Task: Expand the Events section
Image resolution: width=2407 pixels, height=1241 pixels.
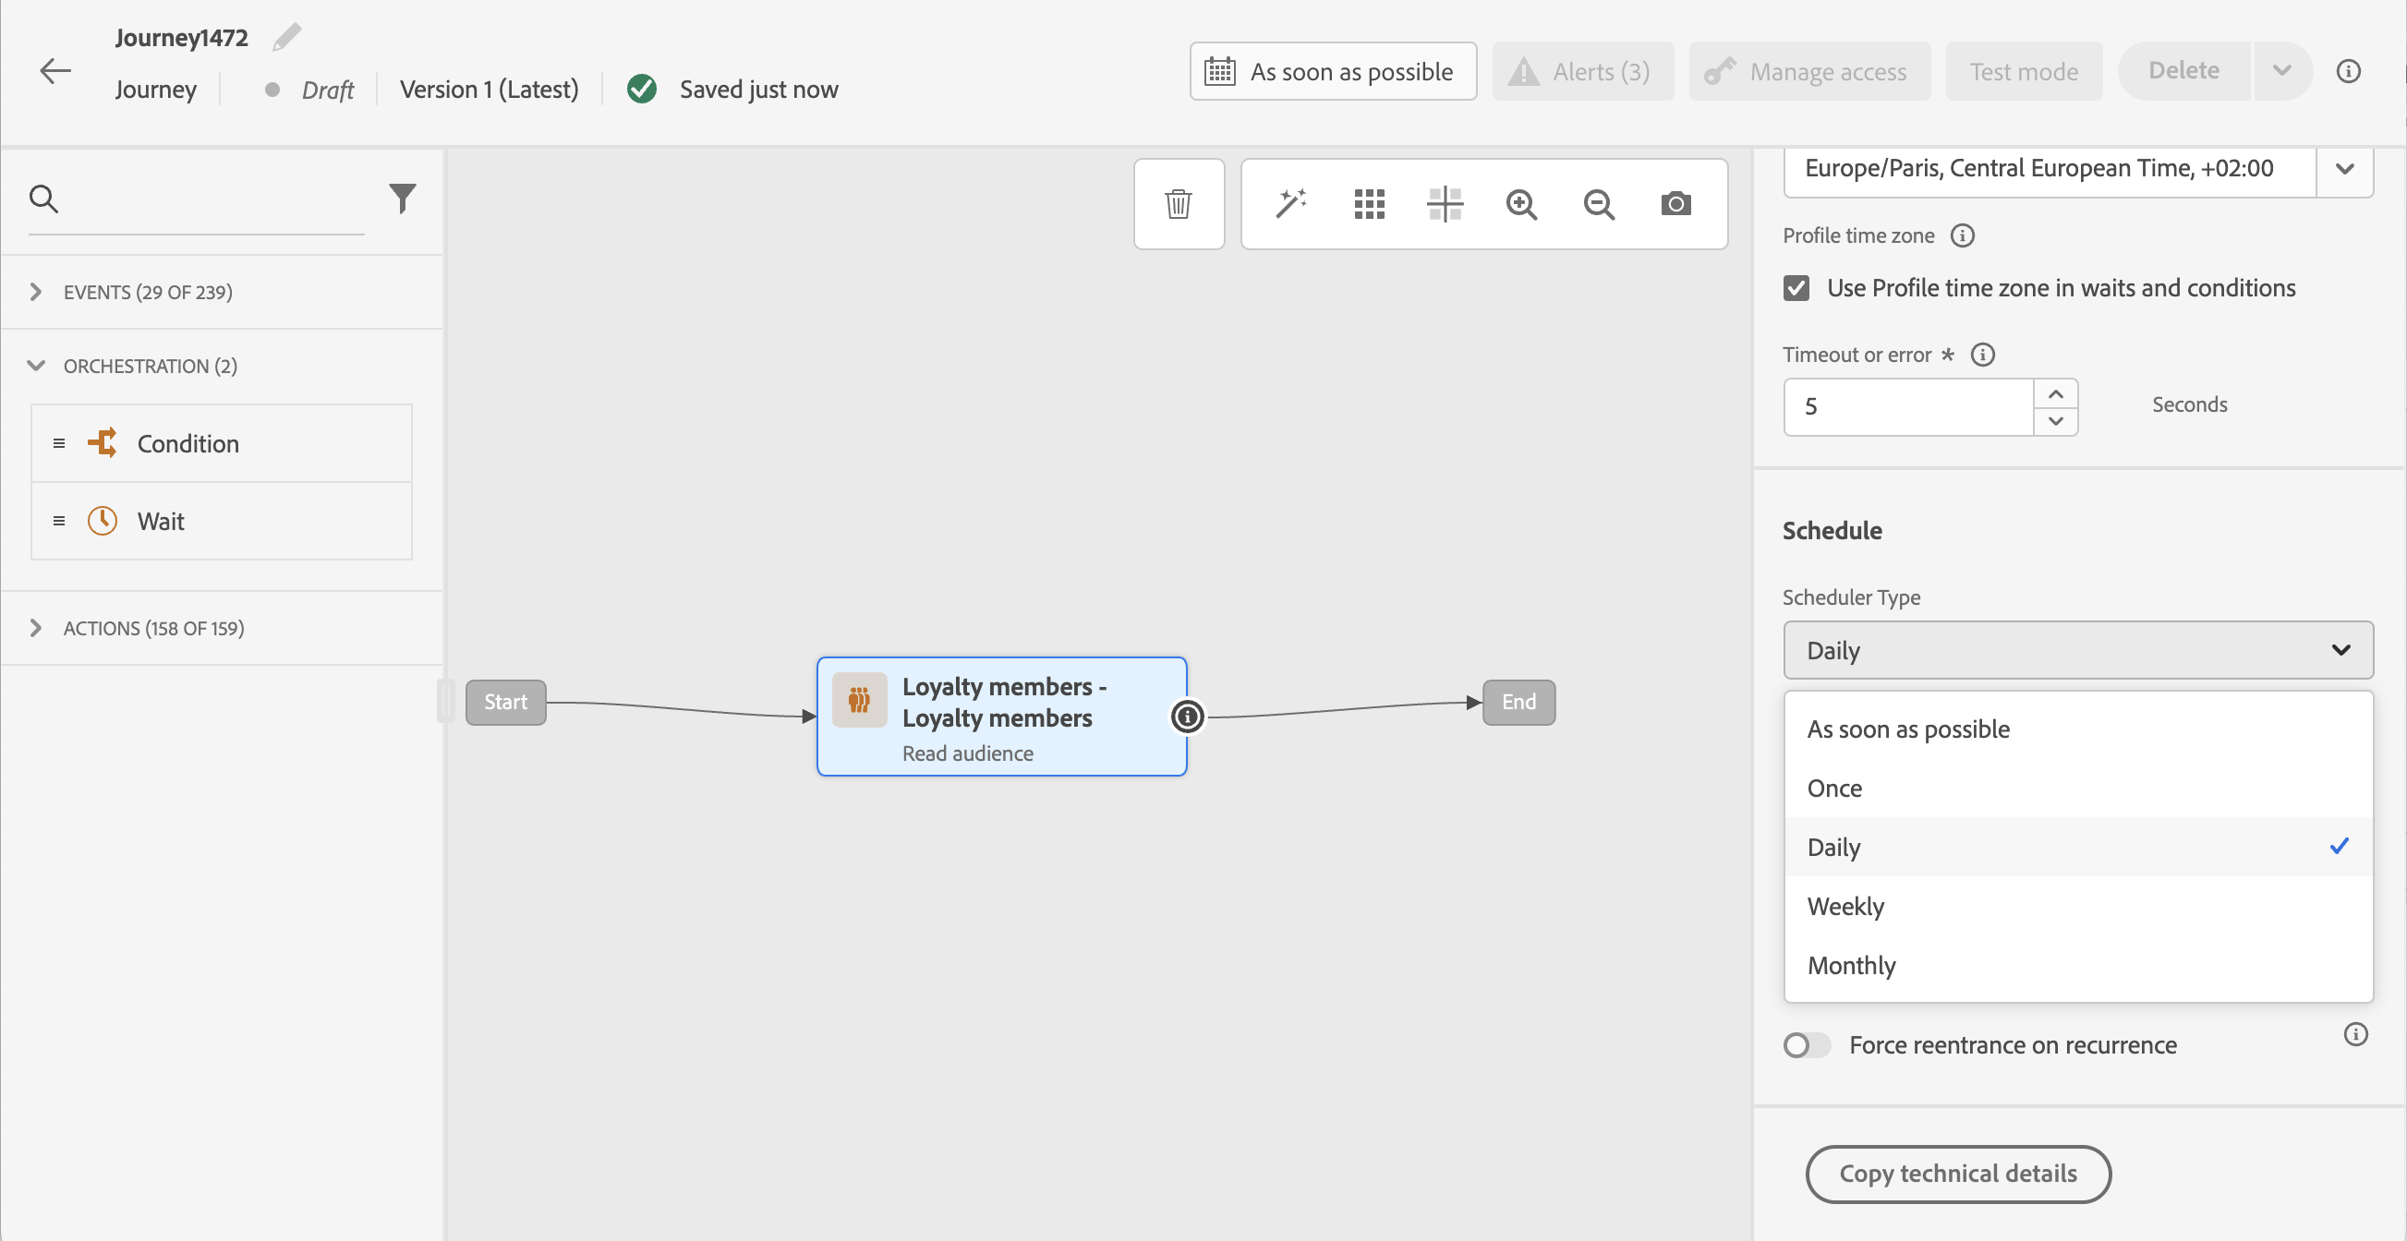Action: 35,292
